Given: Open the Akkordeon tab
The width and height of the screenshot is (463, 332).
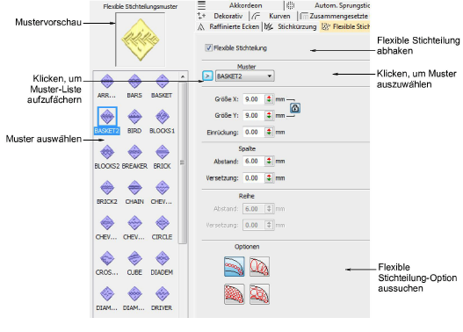Looking at the screenshot, I should coord(245,5).
